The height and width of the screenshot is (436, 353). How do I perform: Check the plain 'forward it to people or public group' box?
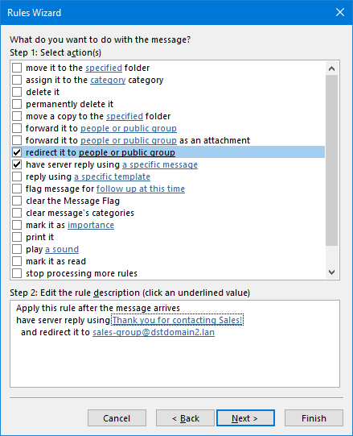click(17, 128)
